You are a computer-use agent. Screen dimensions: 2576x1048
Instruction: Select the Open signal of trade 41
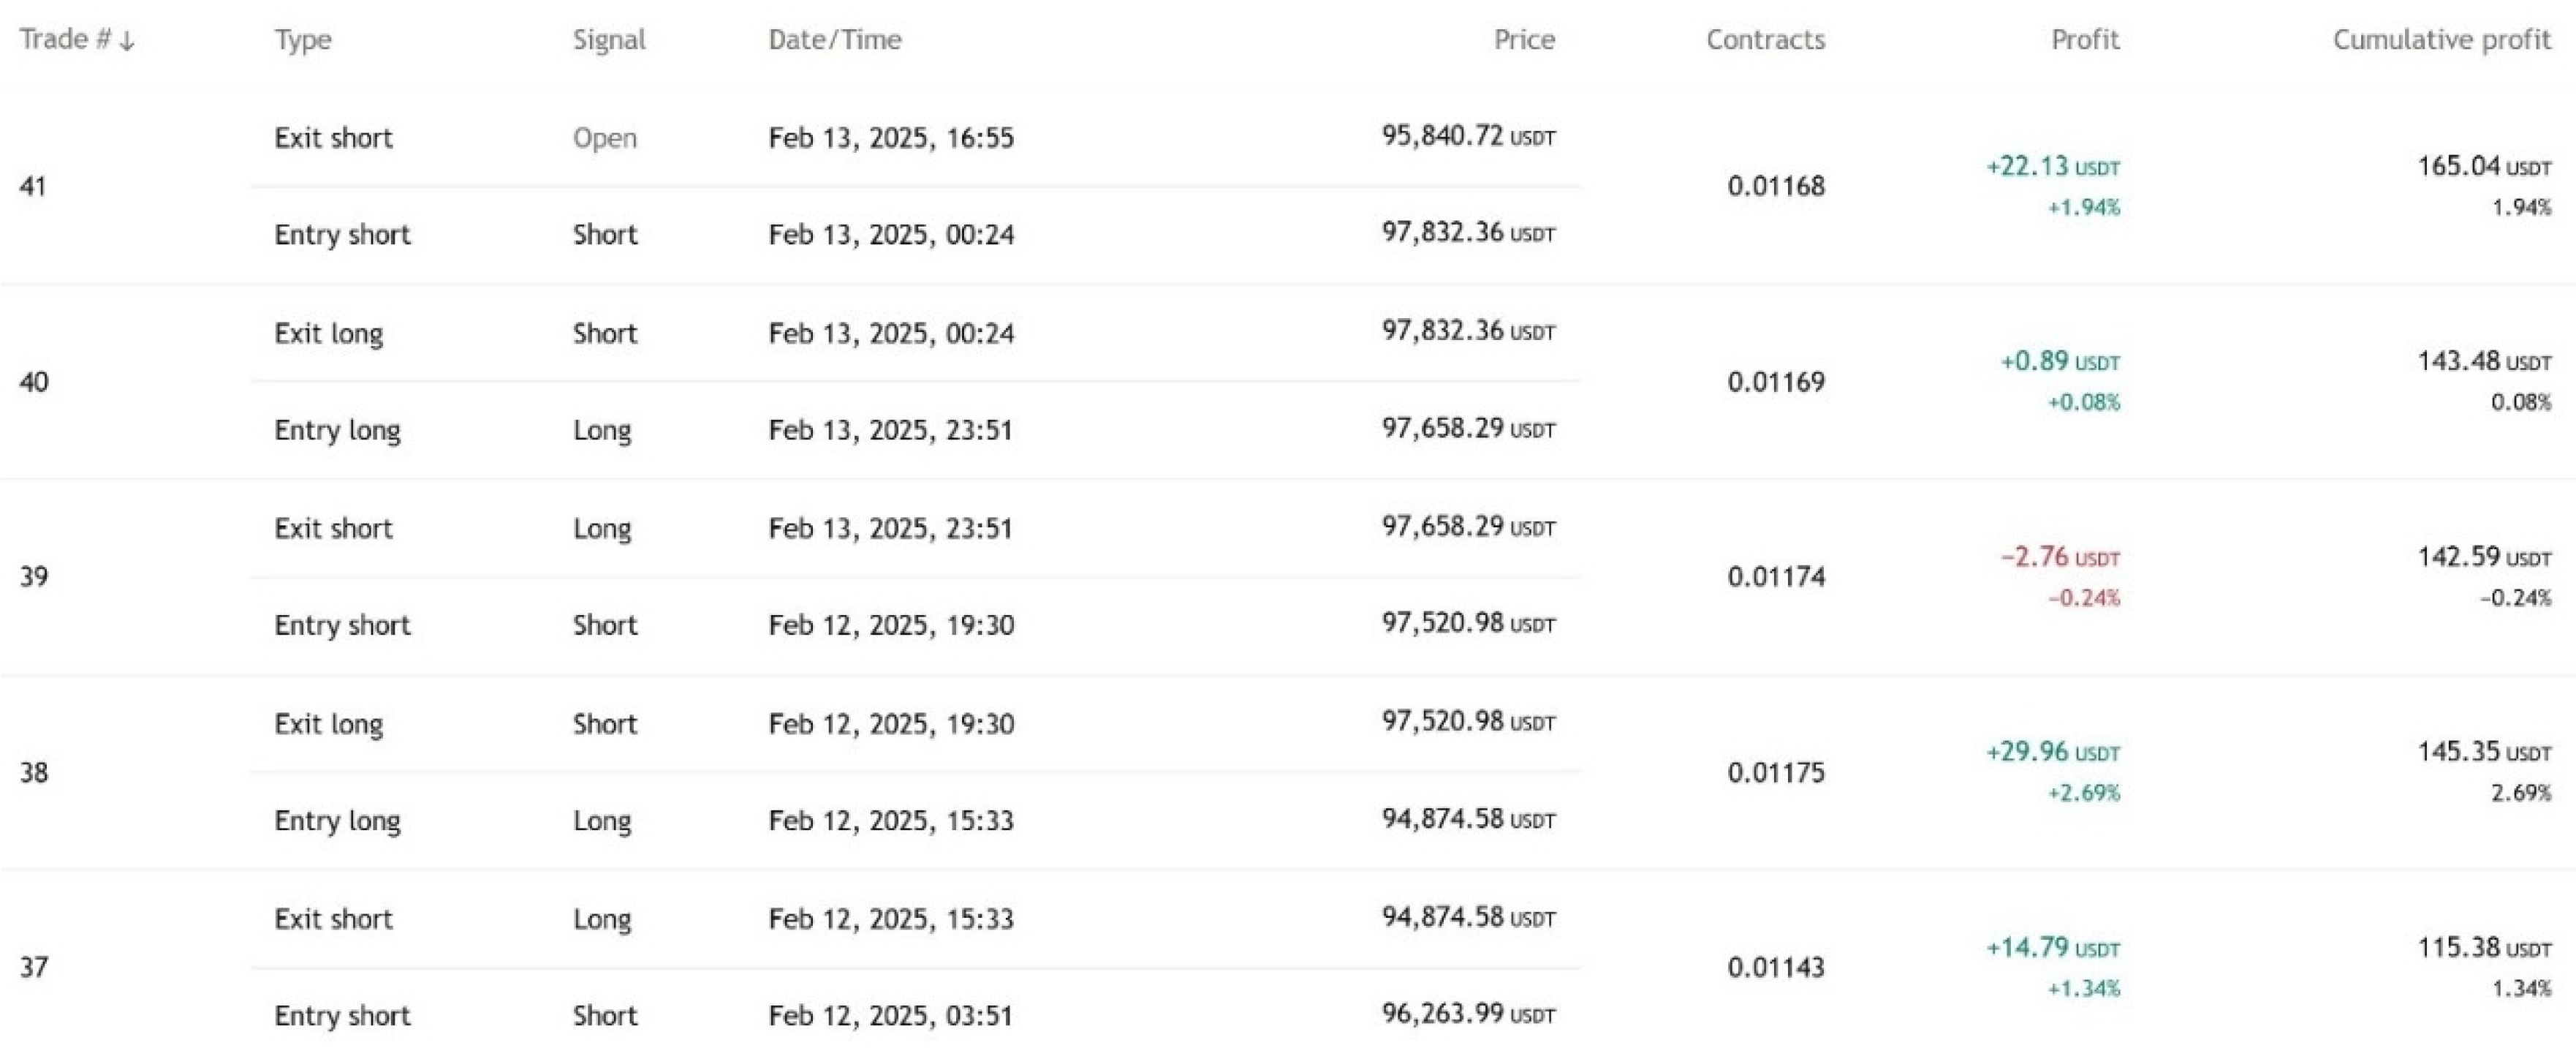604,138
